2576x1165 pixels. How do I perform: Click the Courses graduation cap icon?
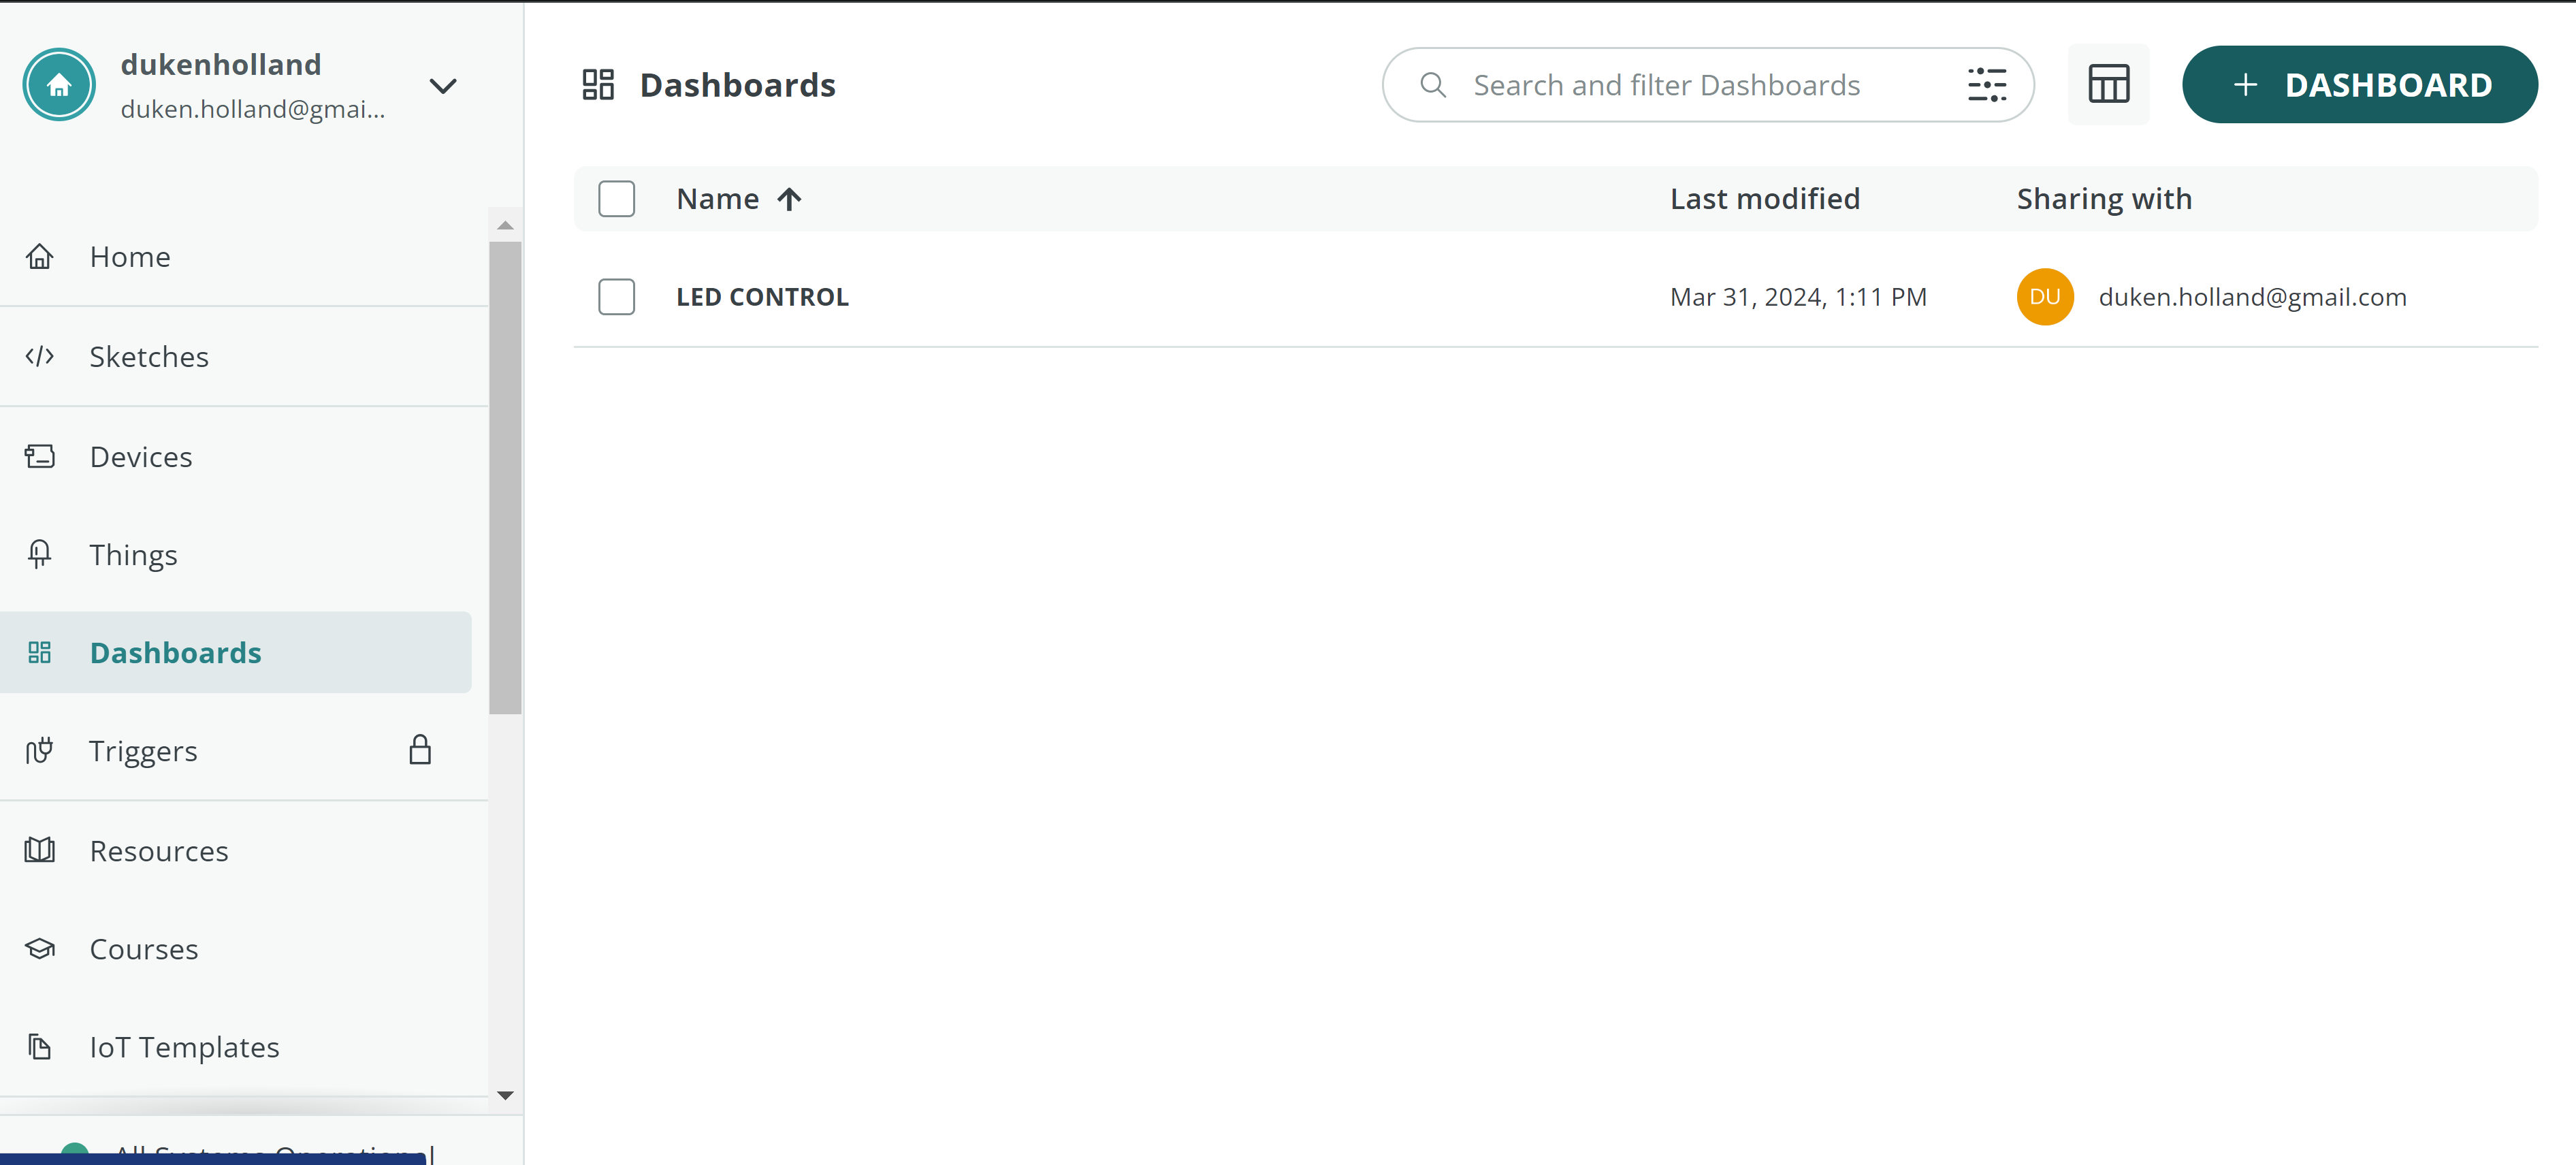point(40,948)
